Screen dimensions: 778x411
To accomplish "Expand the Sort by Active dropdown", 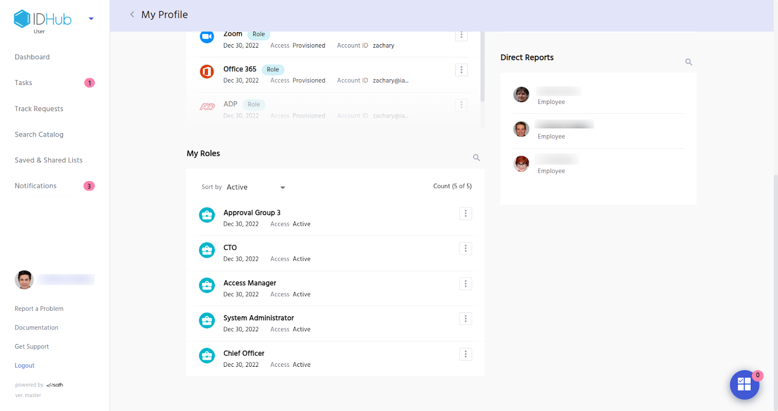I will [x=283, y=188].
